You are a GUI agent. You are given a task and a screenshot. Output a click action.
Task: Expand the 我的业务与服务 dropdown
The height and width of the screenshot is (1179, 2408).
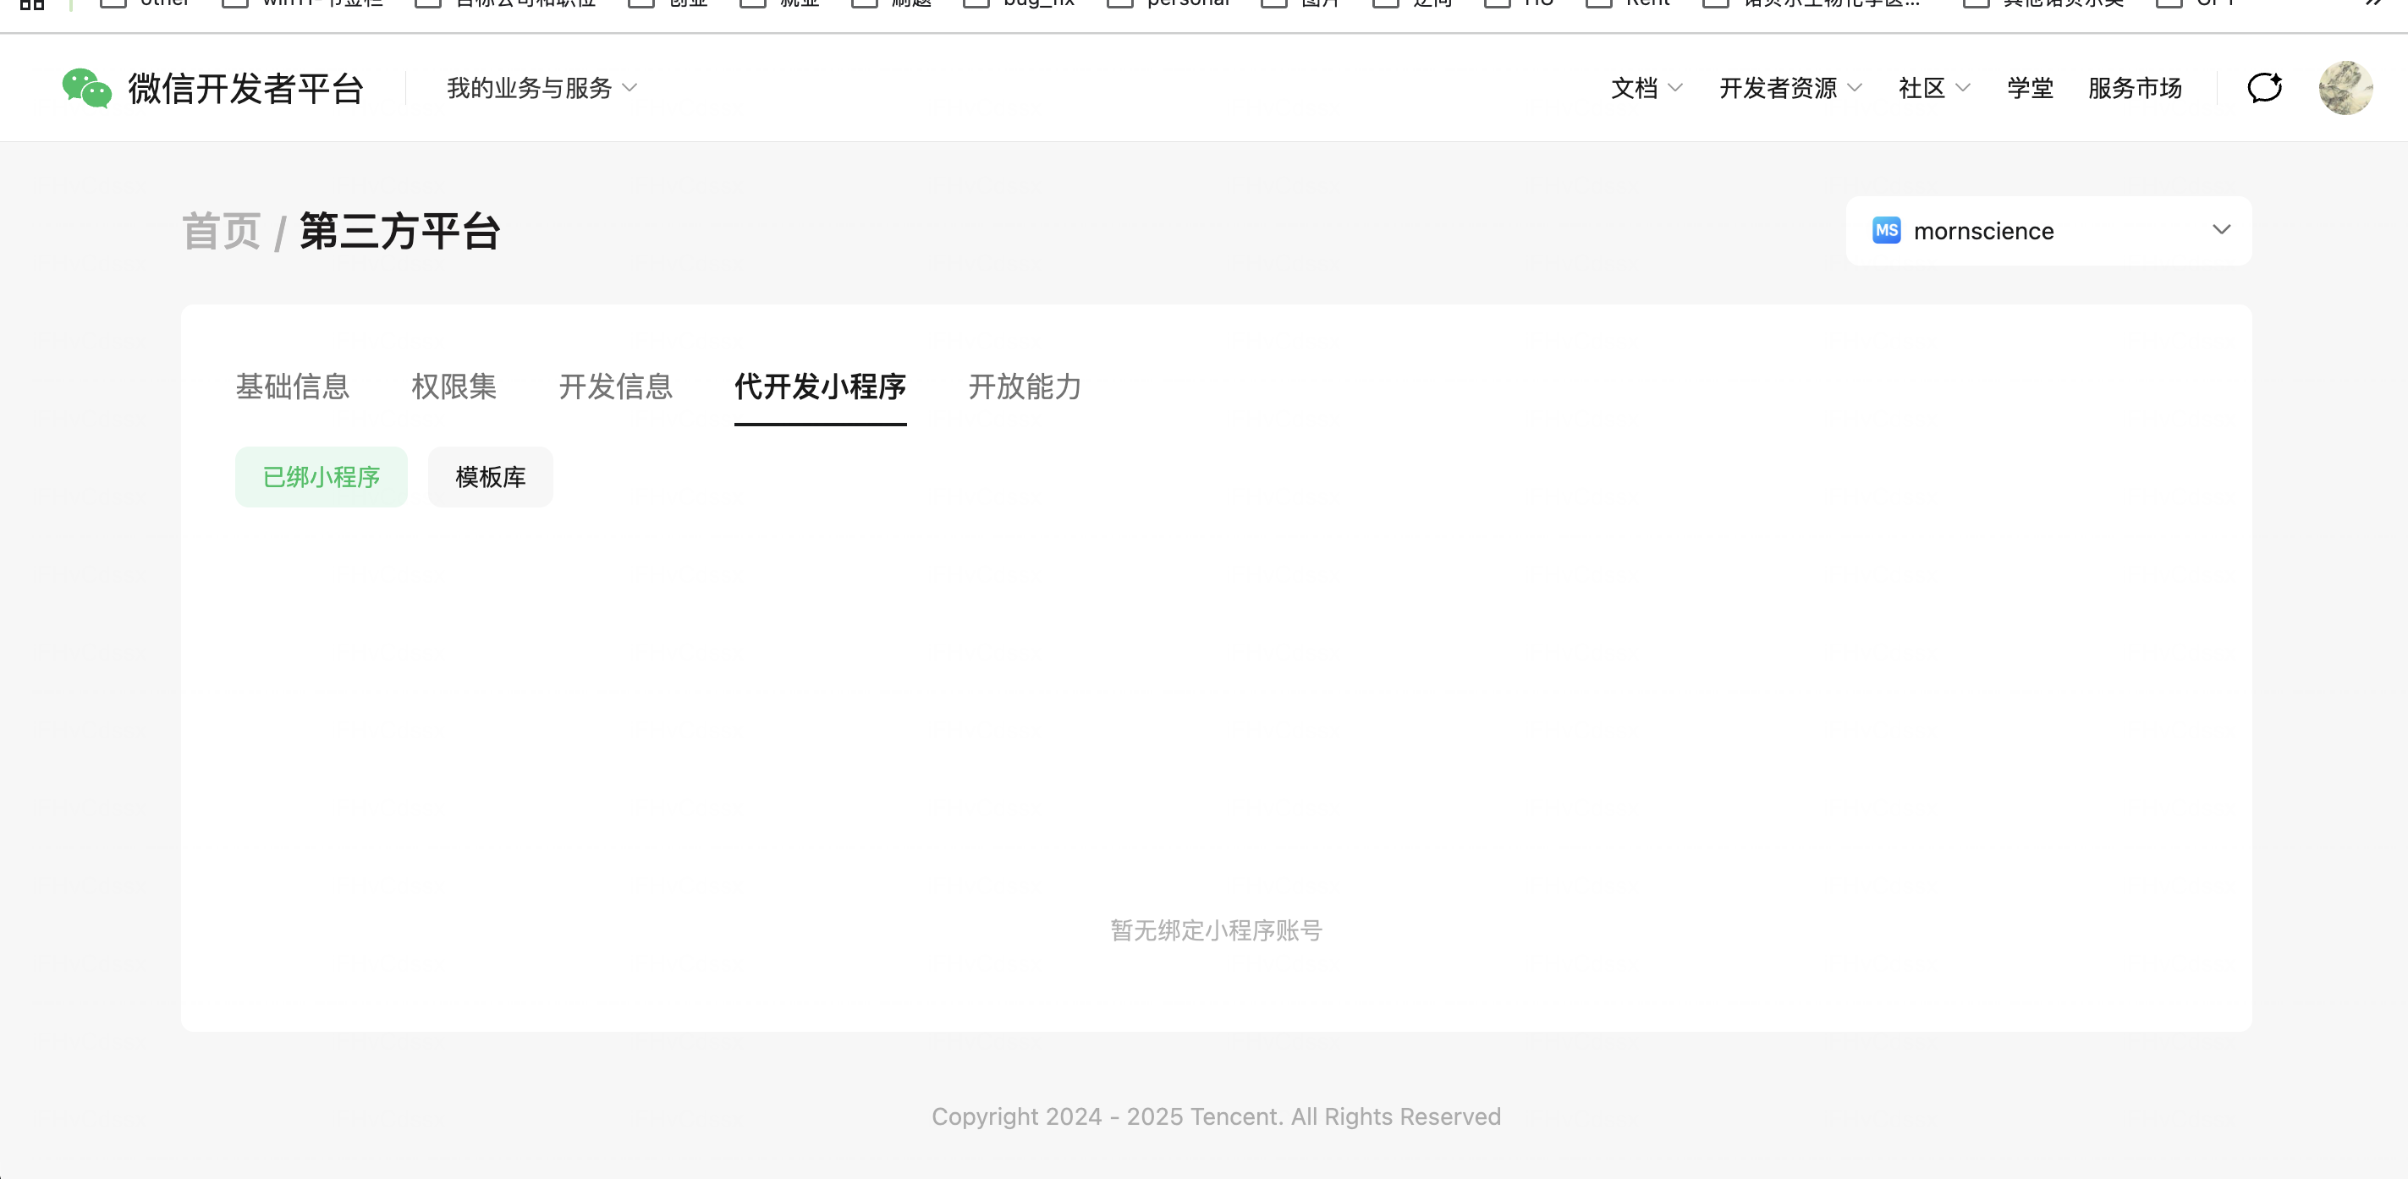point(542,89)
